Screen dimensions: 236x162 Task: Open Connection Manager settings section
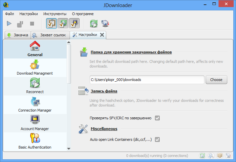tap(35, 105)
